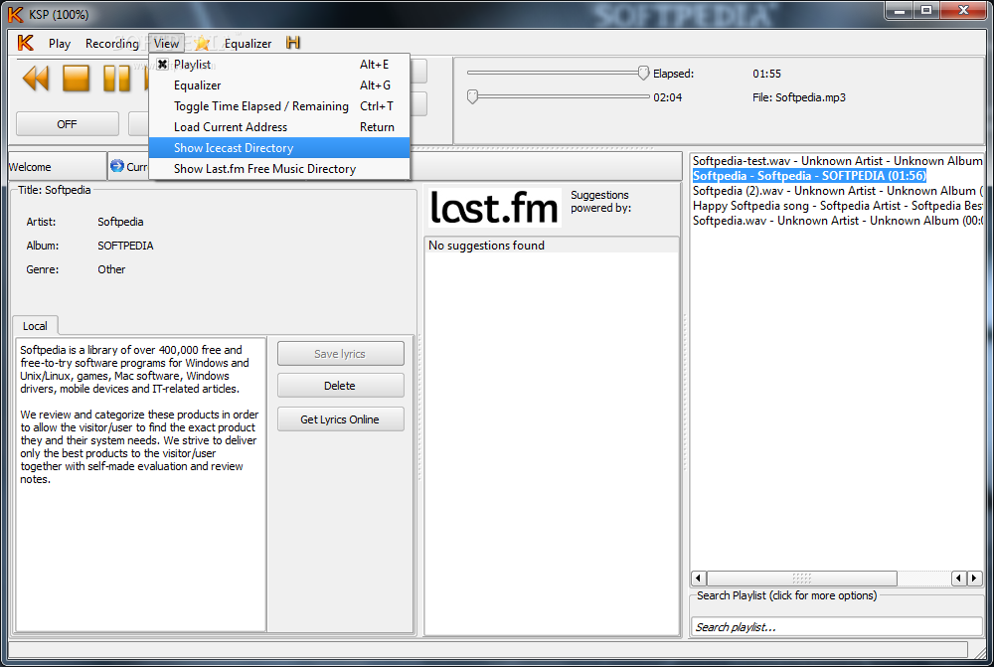The height and width of the screenshot is (667, 994).
Task: Click the No suggestions found row
Action: click(x=551, y=246)
